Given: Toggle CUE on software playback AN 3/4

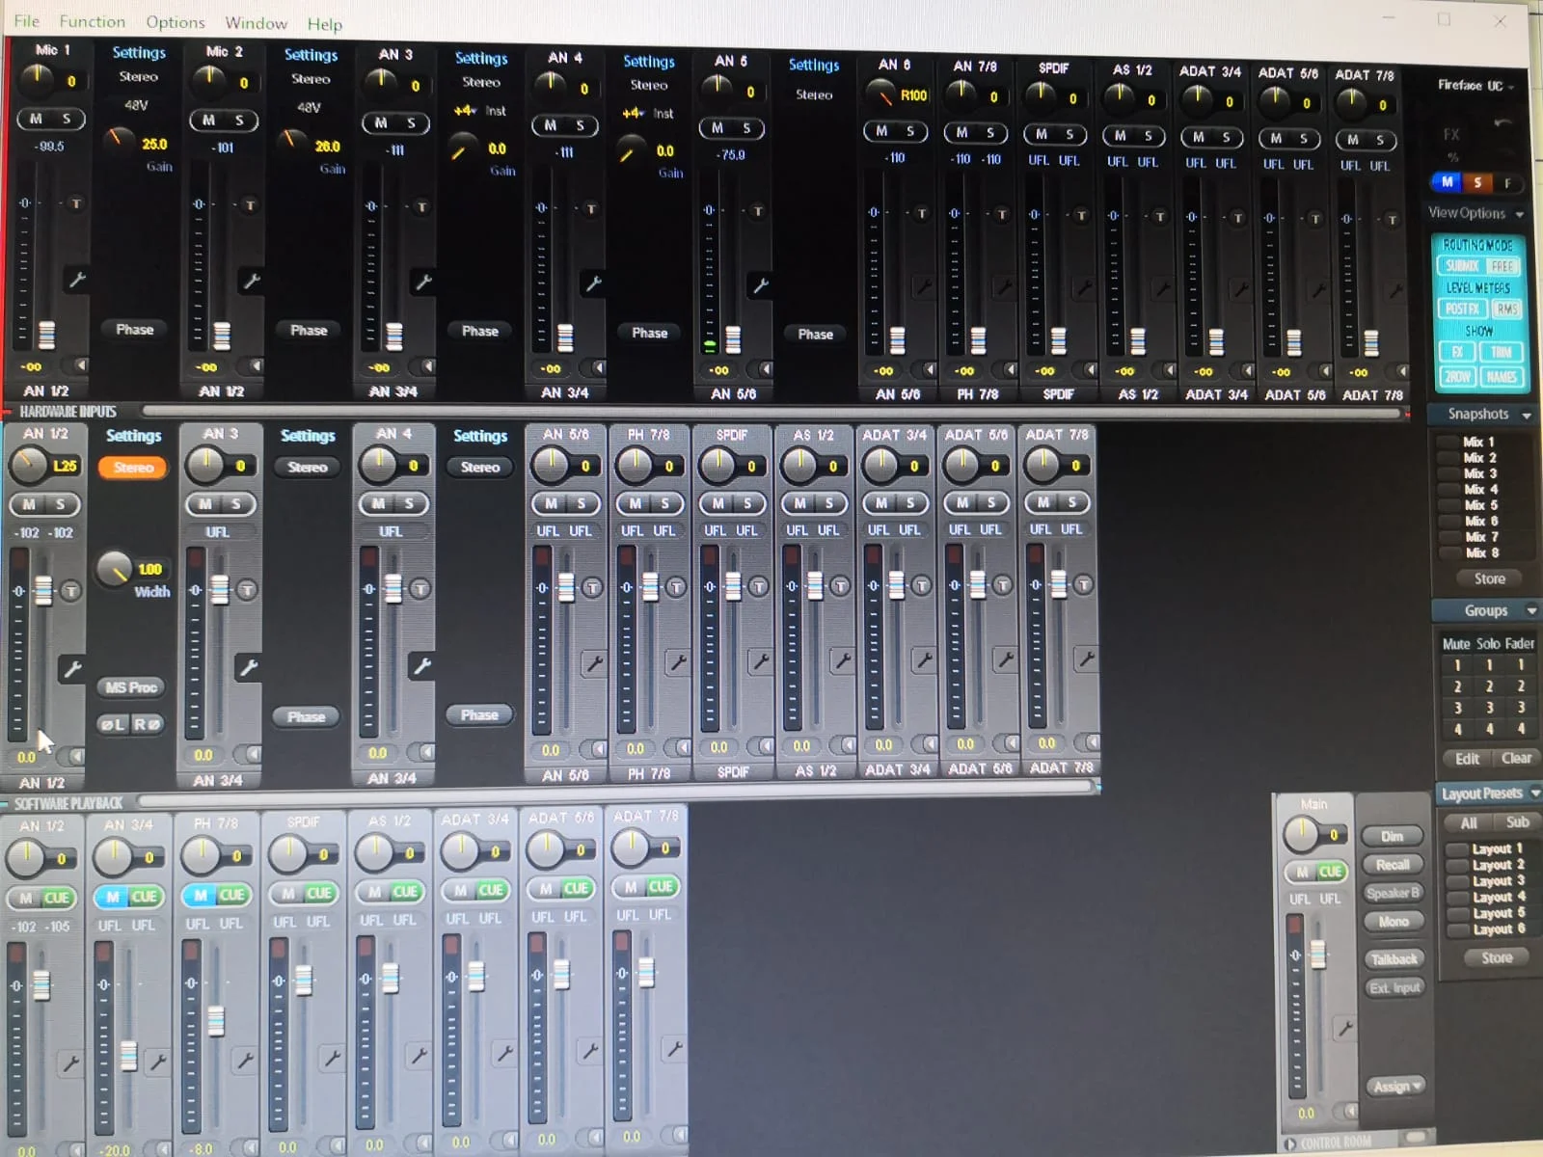Looking at the screenshot, I should pyautogui.click(x=145, y=897).
